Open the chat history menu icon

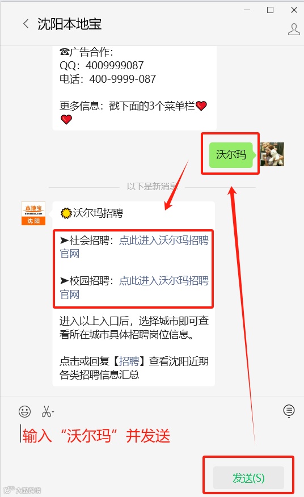pyautogui.click(x=289, y=411)
